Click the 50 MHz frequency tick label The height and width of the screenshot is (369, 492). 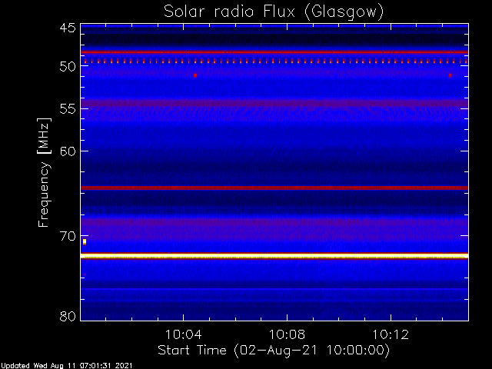pos(68,66)
